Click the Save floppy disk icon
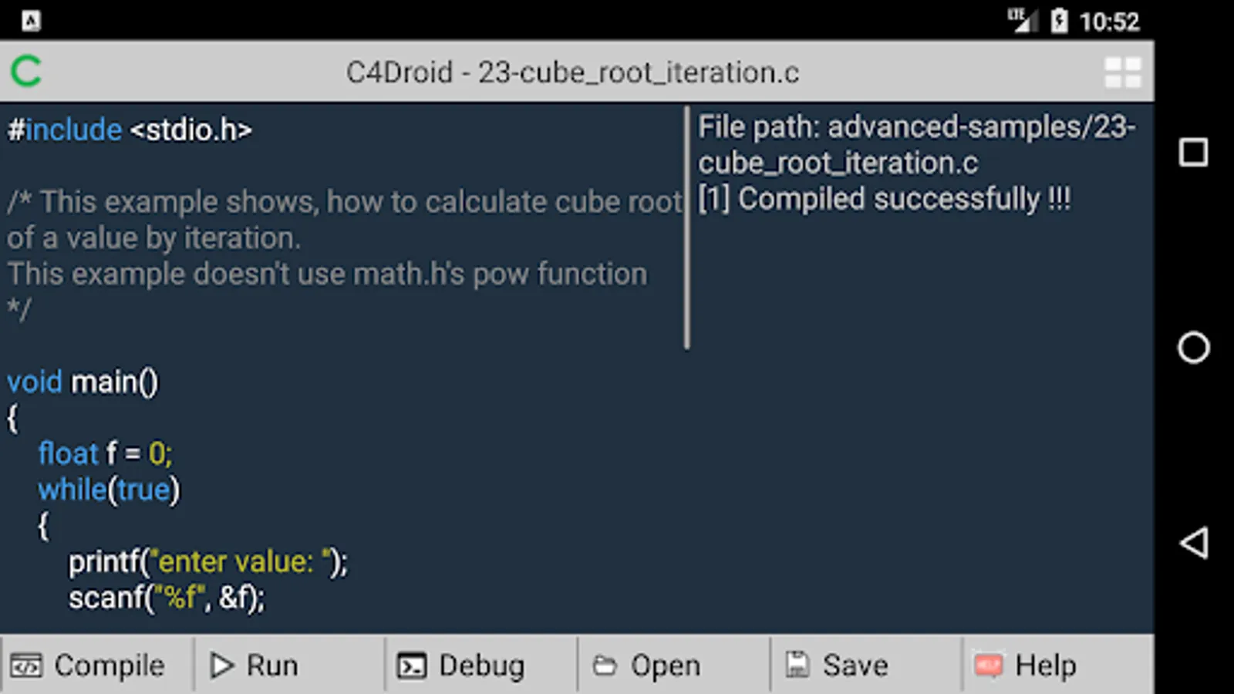 pyautogui.click(x=797, y=665)
